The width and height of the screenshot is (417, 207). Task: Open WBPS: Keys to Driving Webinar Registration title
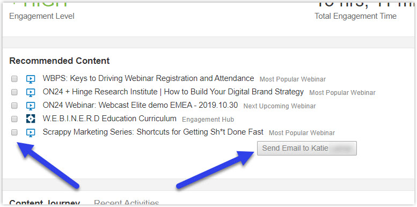(x=148, y=78)
